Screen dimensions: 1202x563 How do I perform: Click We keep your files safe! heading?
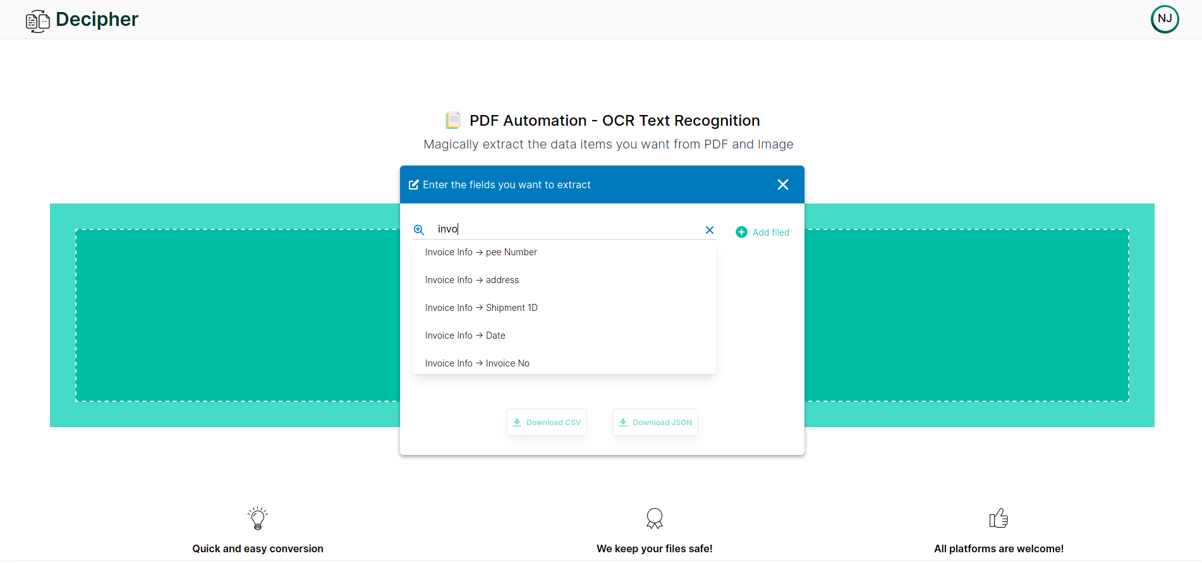pos(655,548)
